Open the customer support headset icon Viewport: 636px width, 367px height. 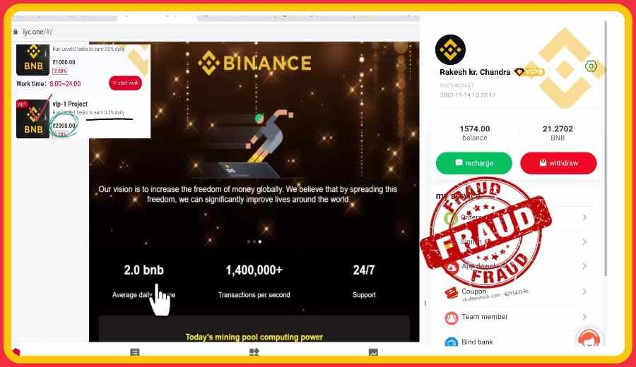click(x=589, y=339)
